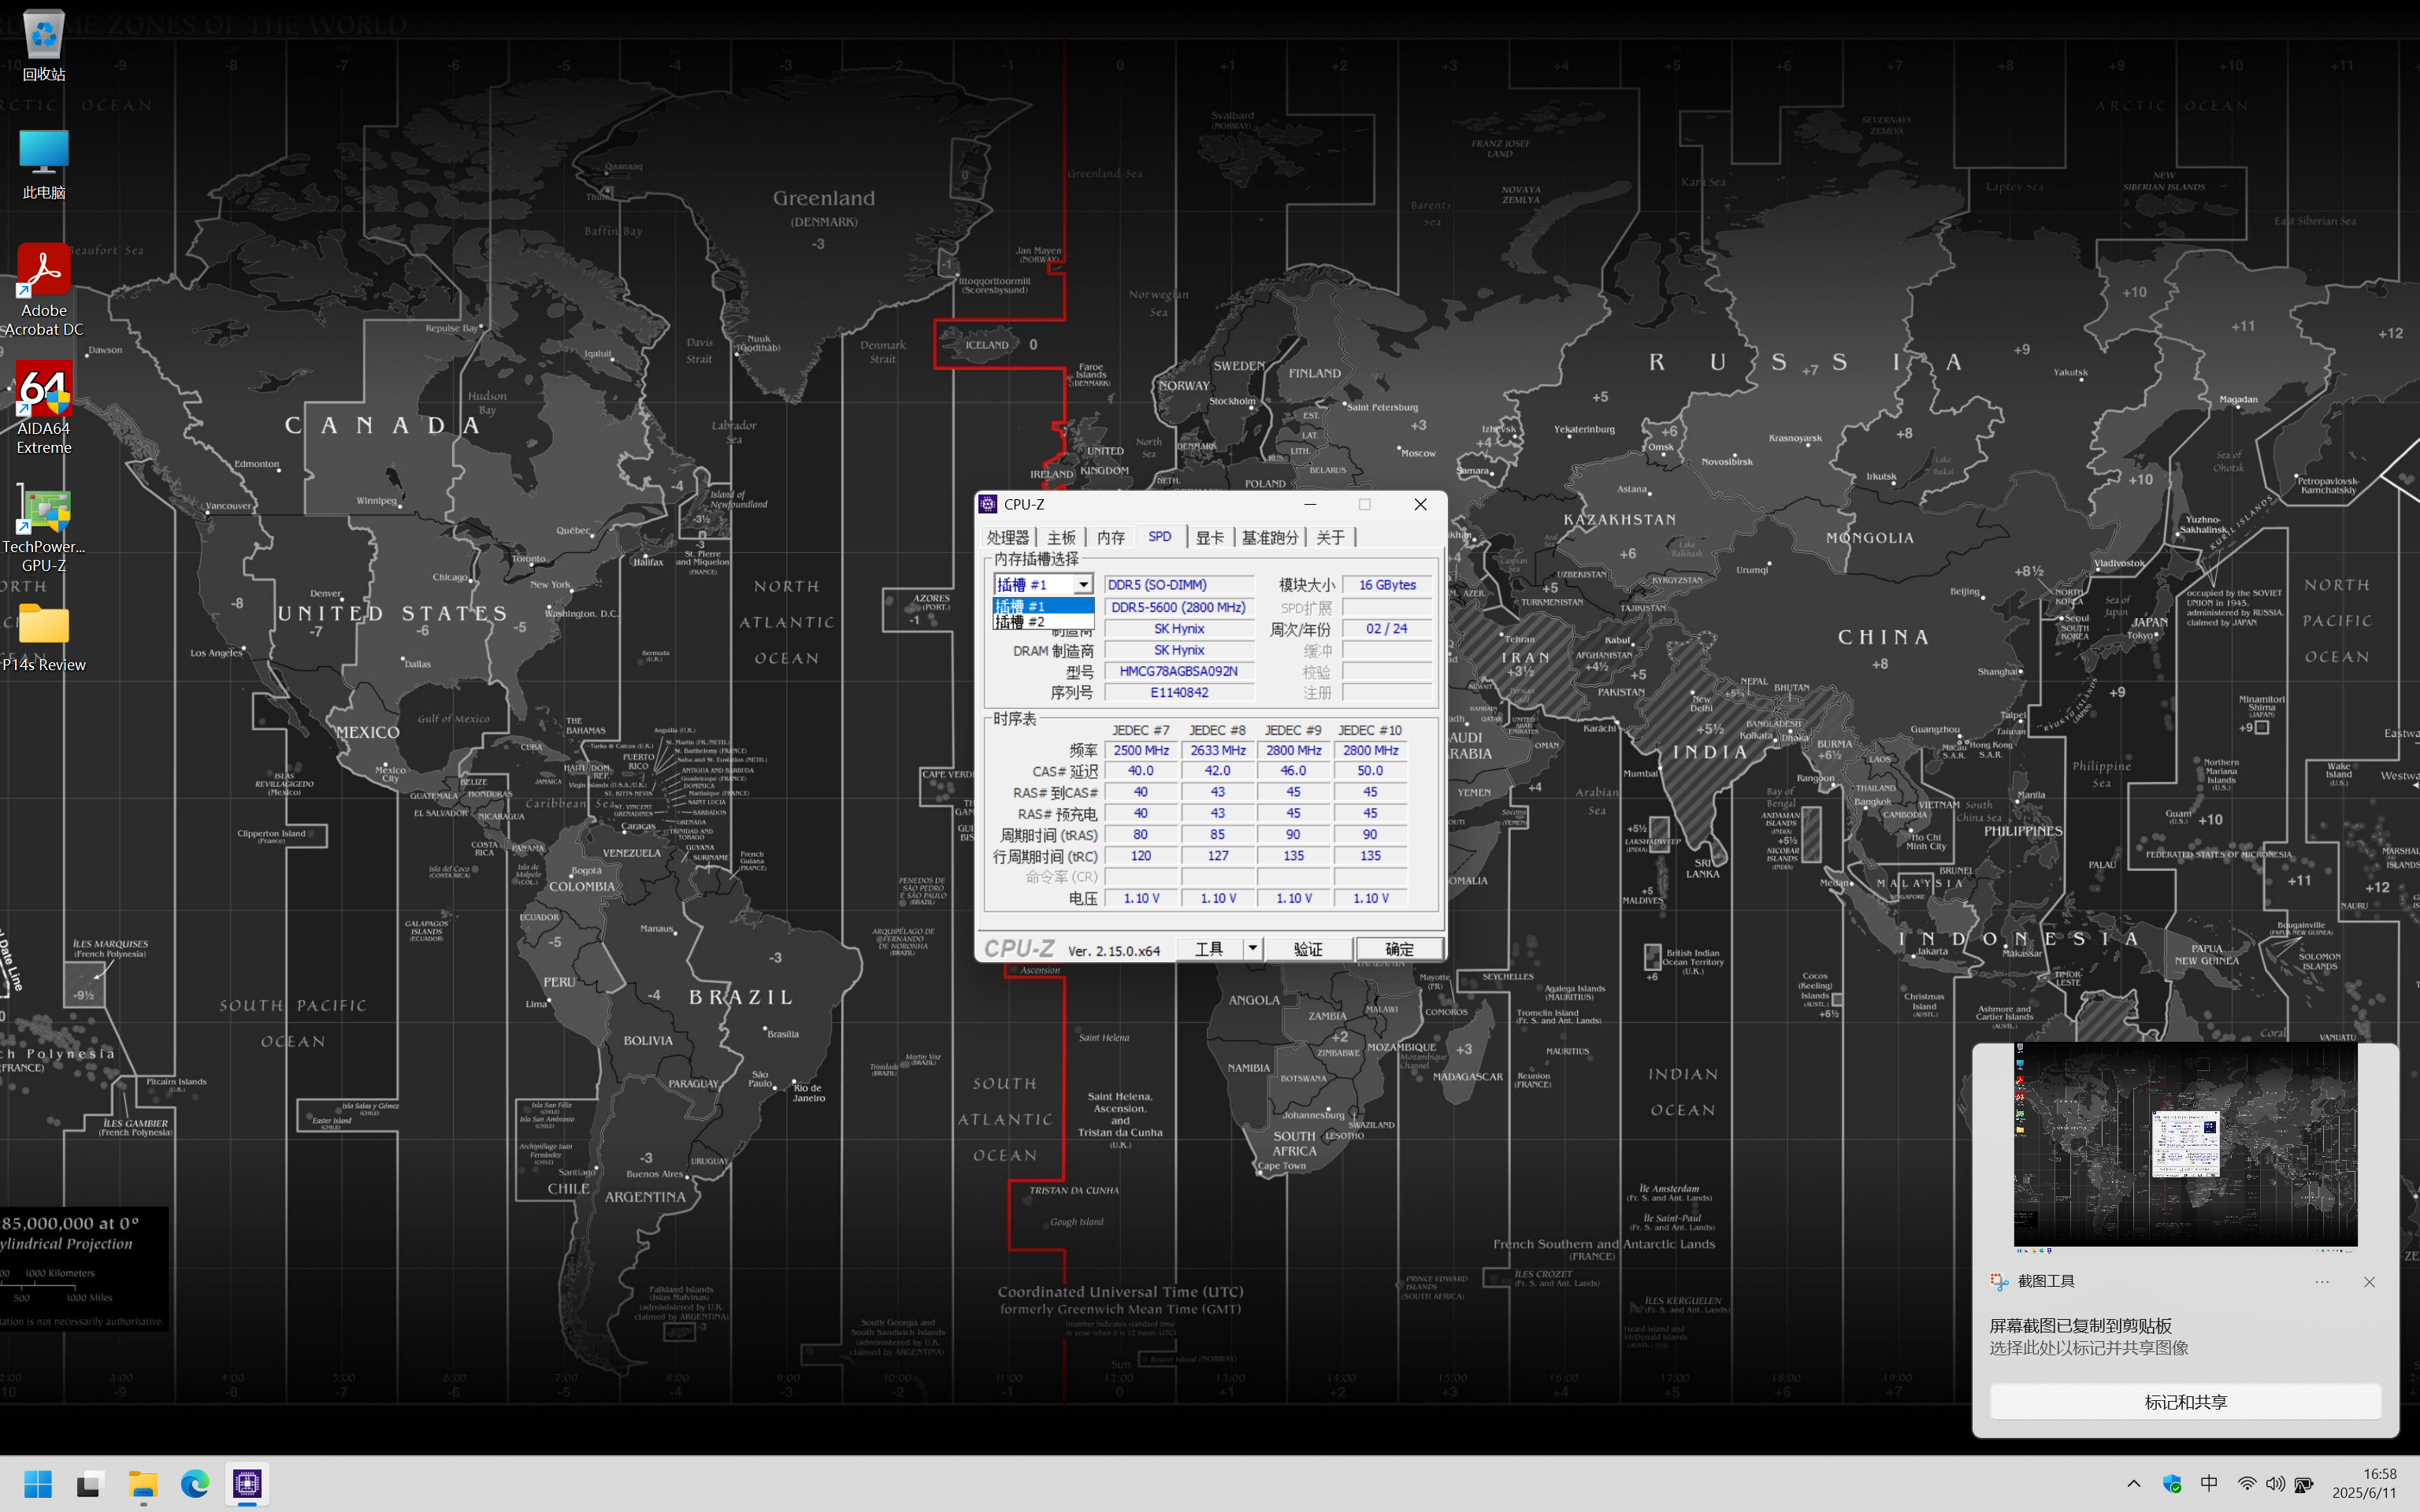Screen dimensions: 2420x1512
Task: Select the AIDA64 Extreme shortcut
Action: click(44, 408)
